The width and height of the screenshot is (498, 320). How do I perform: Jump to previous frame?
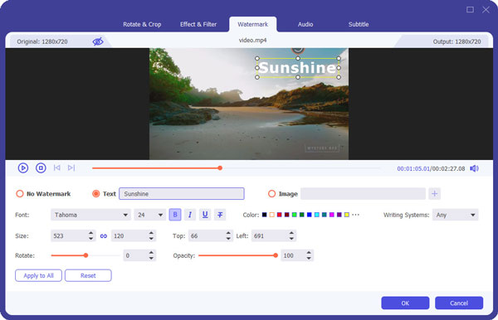(x=56, y=167)
